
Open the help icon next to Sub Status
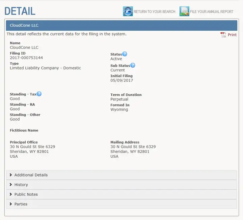coord(133,65)
